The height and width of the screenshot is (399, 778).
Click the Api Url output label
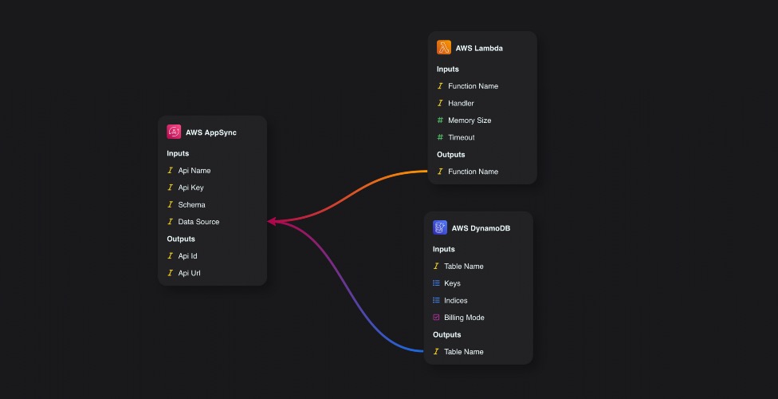point(189,273)
